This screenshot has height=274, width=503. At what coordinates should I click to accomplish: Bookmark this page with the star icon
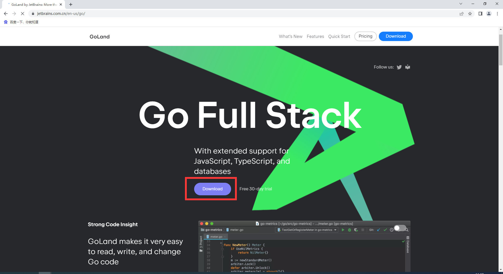(470, 14)
